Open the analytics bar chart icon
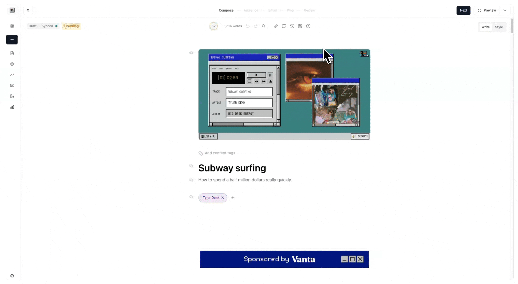518x284 pixels. [12, 107]
